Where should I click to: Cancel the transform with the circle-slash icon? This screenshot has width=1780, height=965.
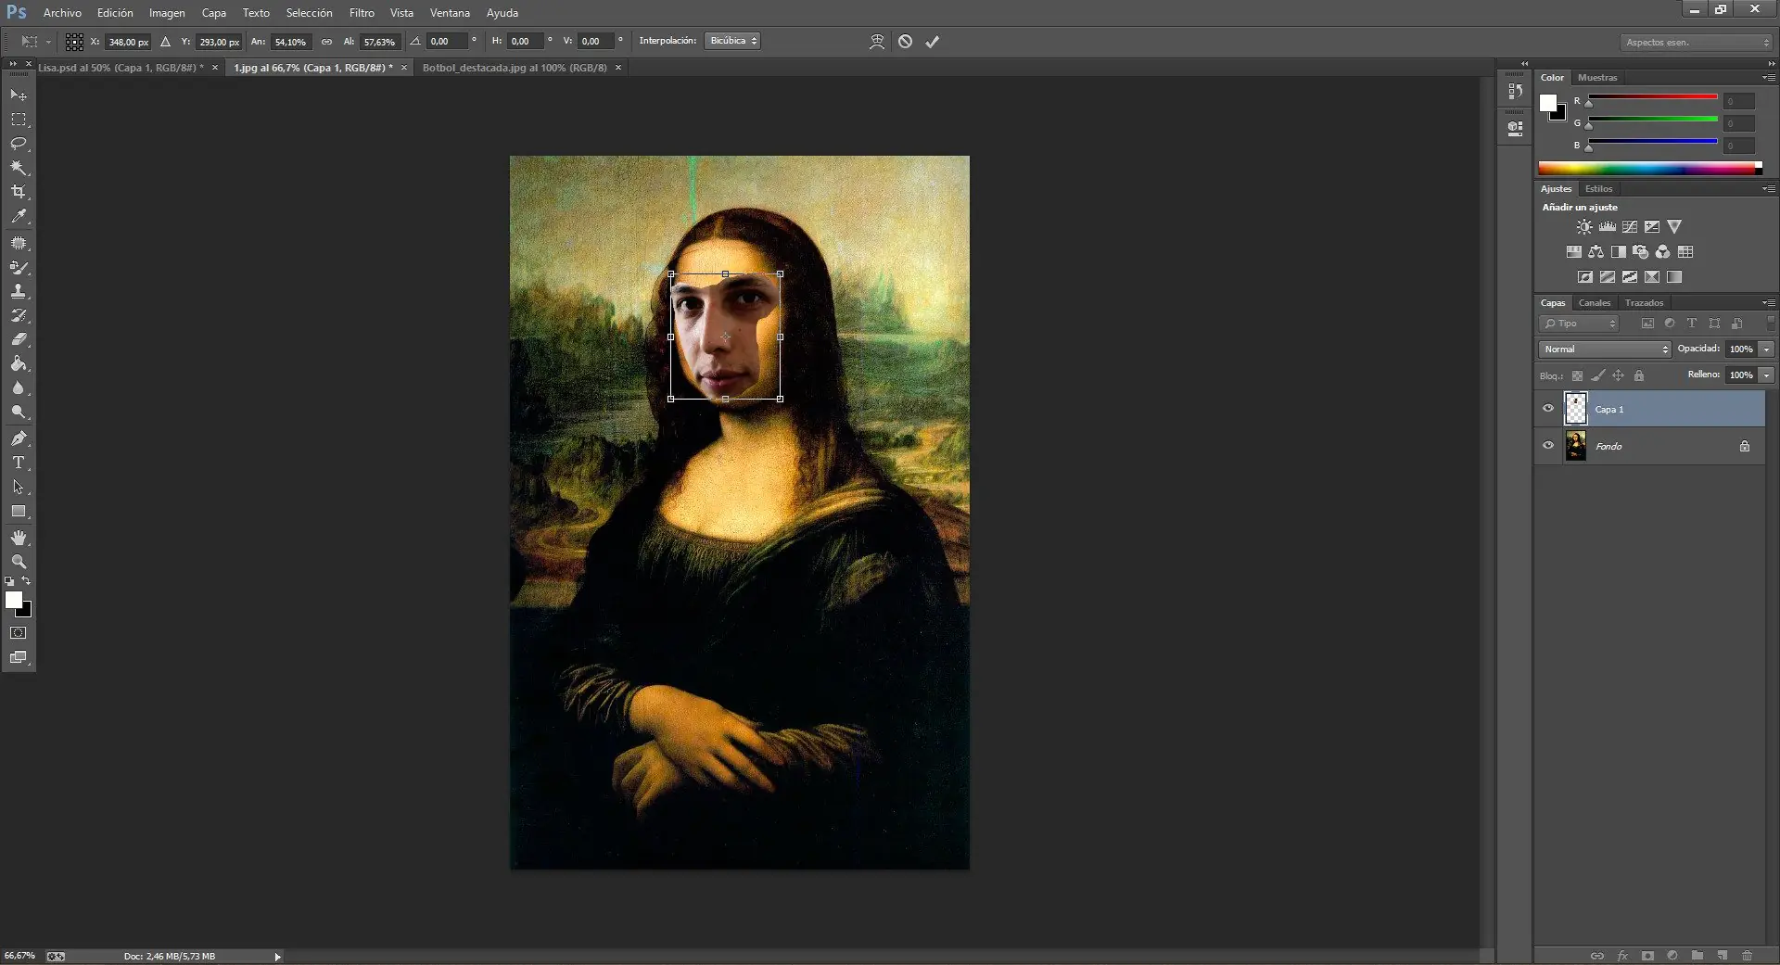click(x=906, y=42)
